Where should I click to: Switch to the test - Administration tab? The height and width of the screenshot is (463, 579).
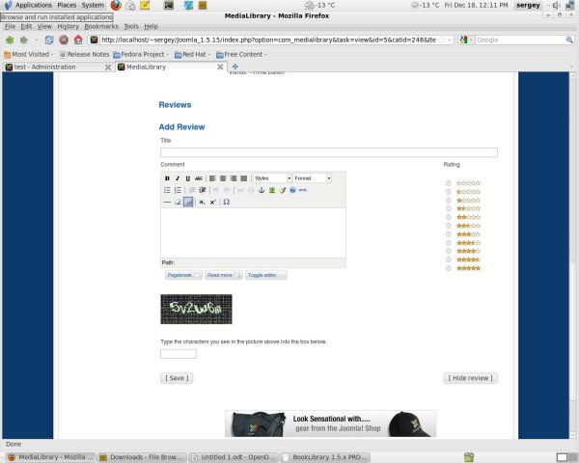point(57,67)
